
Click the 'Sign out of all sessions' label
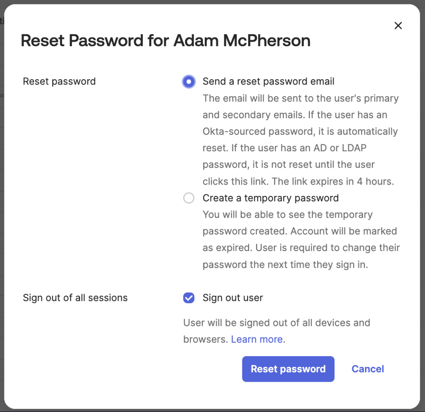(x=75, y=298)
